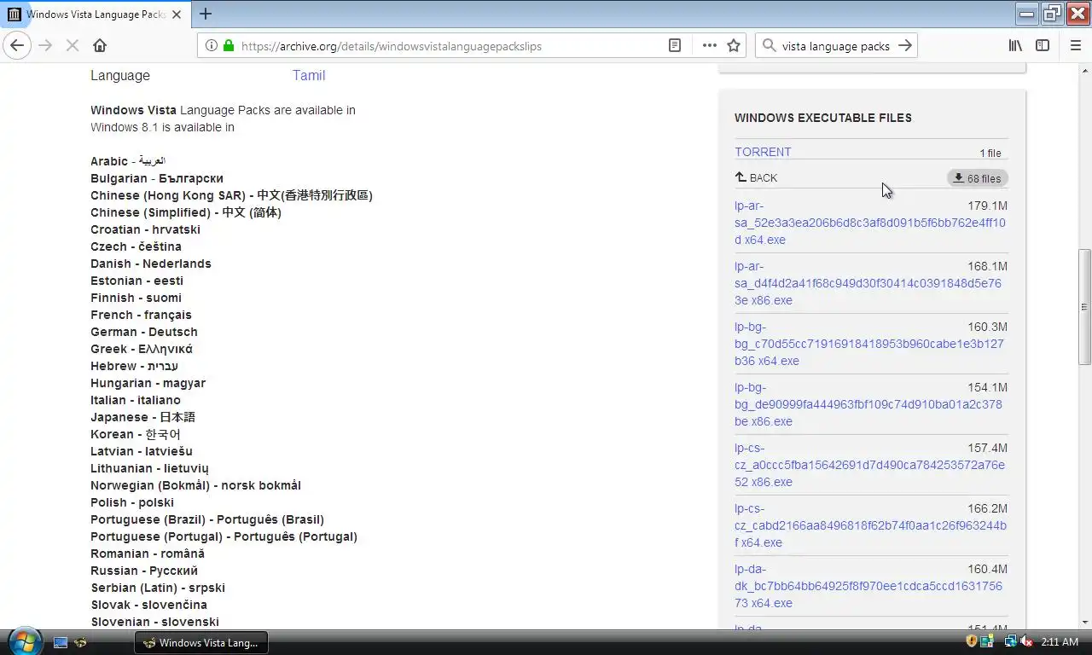Select 'Portuguese (Brazil)' language line
This screenshot has height=655, width=1092.
tap(207, 519)
